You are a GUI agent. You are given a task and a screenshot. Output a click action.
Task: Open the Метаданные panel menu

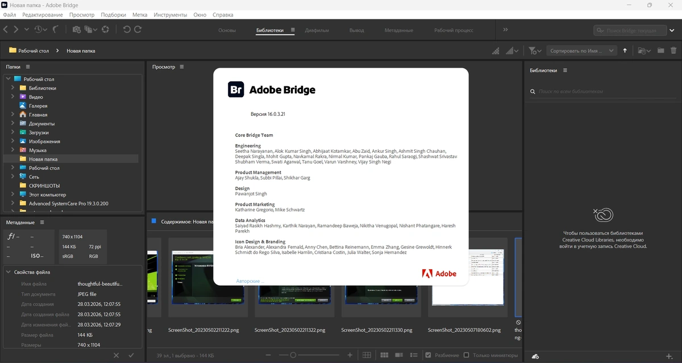click(42, 222)
